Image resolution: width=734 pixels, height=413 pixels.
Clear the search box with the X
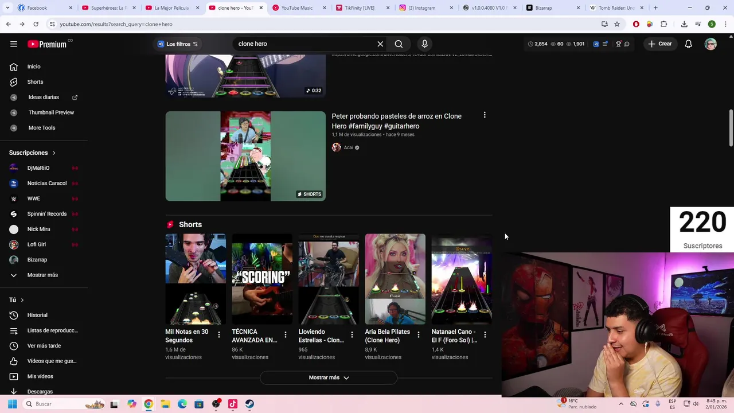[380, 44]
